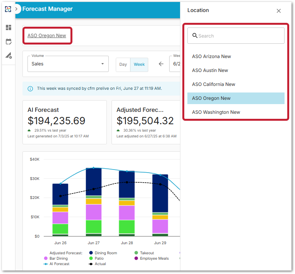Select the Week view toggle
Image resolution: width=295 pixels, height=274 pixels.
139,65
